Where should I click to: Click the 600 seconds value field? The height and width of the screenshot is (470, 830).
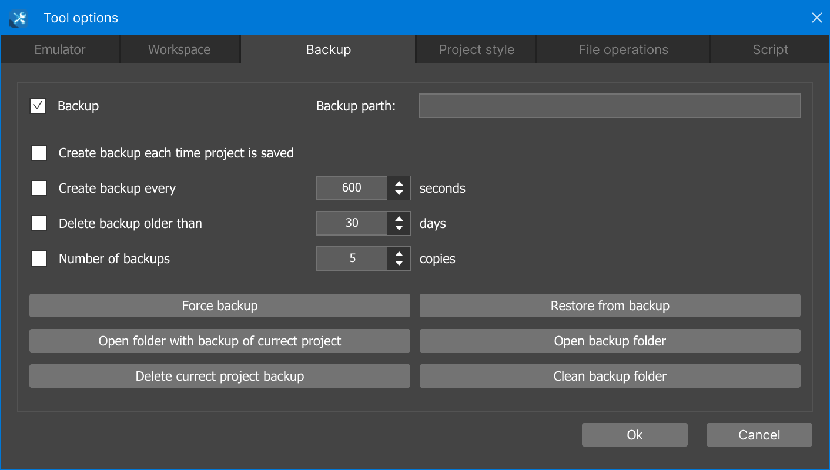[352, 188]
